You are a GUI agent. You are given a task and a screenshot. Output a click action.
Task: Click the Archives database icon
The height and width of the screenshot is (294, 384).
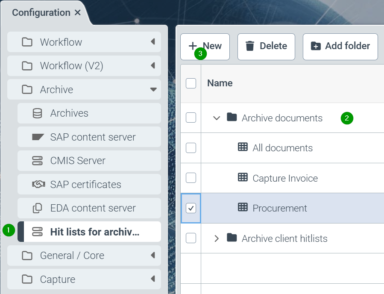[38, 113]
